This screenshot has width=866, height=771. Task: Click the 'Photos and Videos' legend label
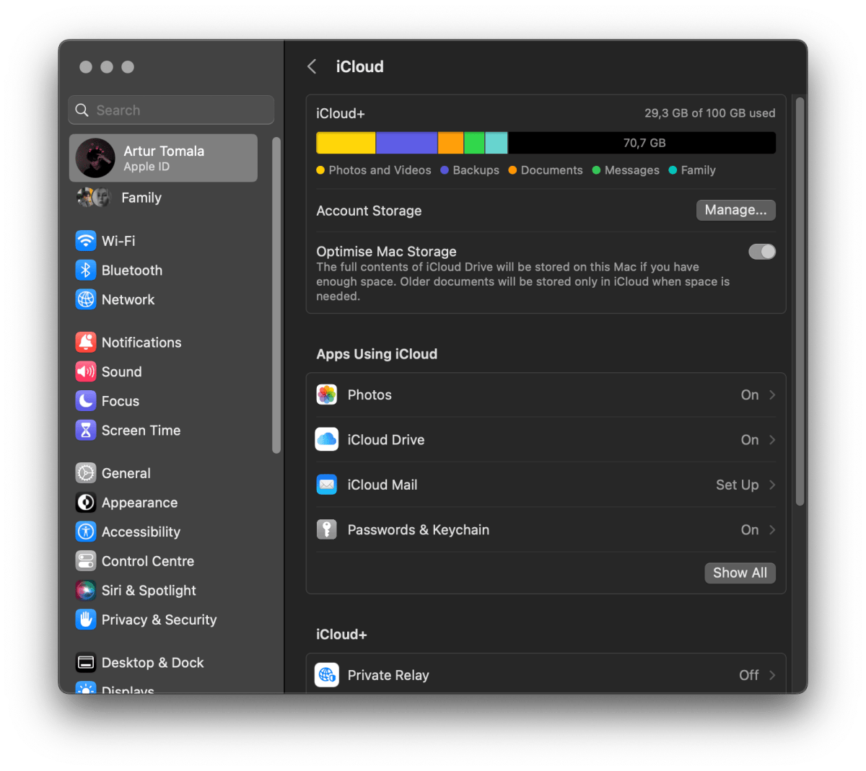tap(380, 170)
